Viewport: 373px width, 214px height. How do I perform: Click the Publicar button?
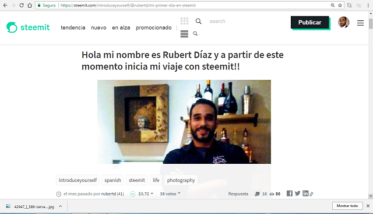(x=309, y=22)
